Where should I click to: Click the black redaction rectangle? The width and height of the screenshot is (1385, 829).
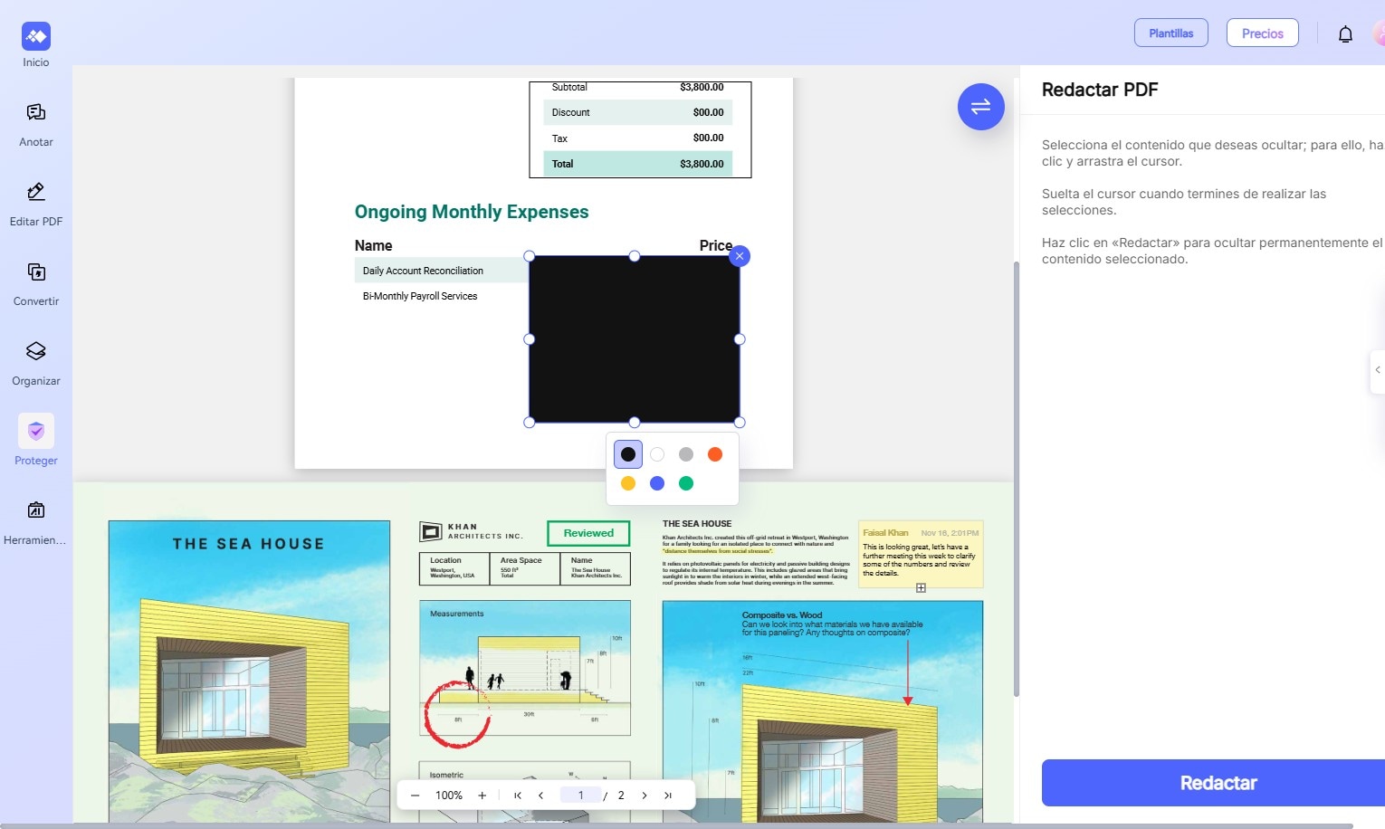point(635,339)
